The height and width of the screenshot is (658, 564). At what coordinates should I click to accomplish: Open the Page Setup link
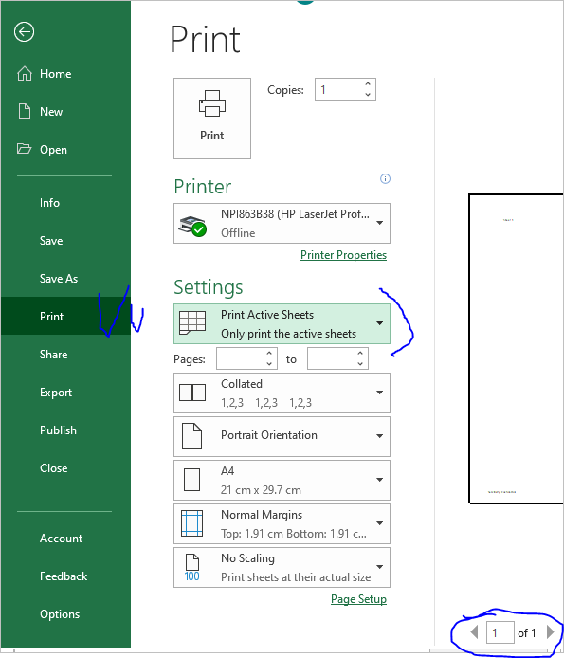click(x=359, y=599)
